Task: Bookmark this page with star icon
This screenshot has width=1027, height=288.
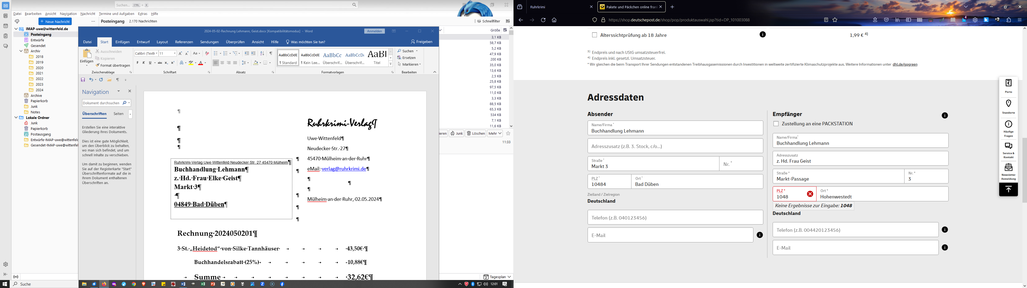Action: (x=835, y=20)
